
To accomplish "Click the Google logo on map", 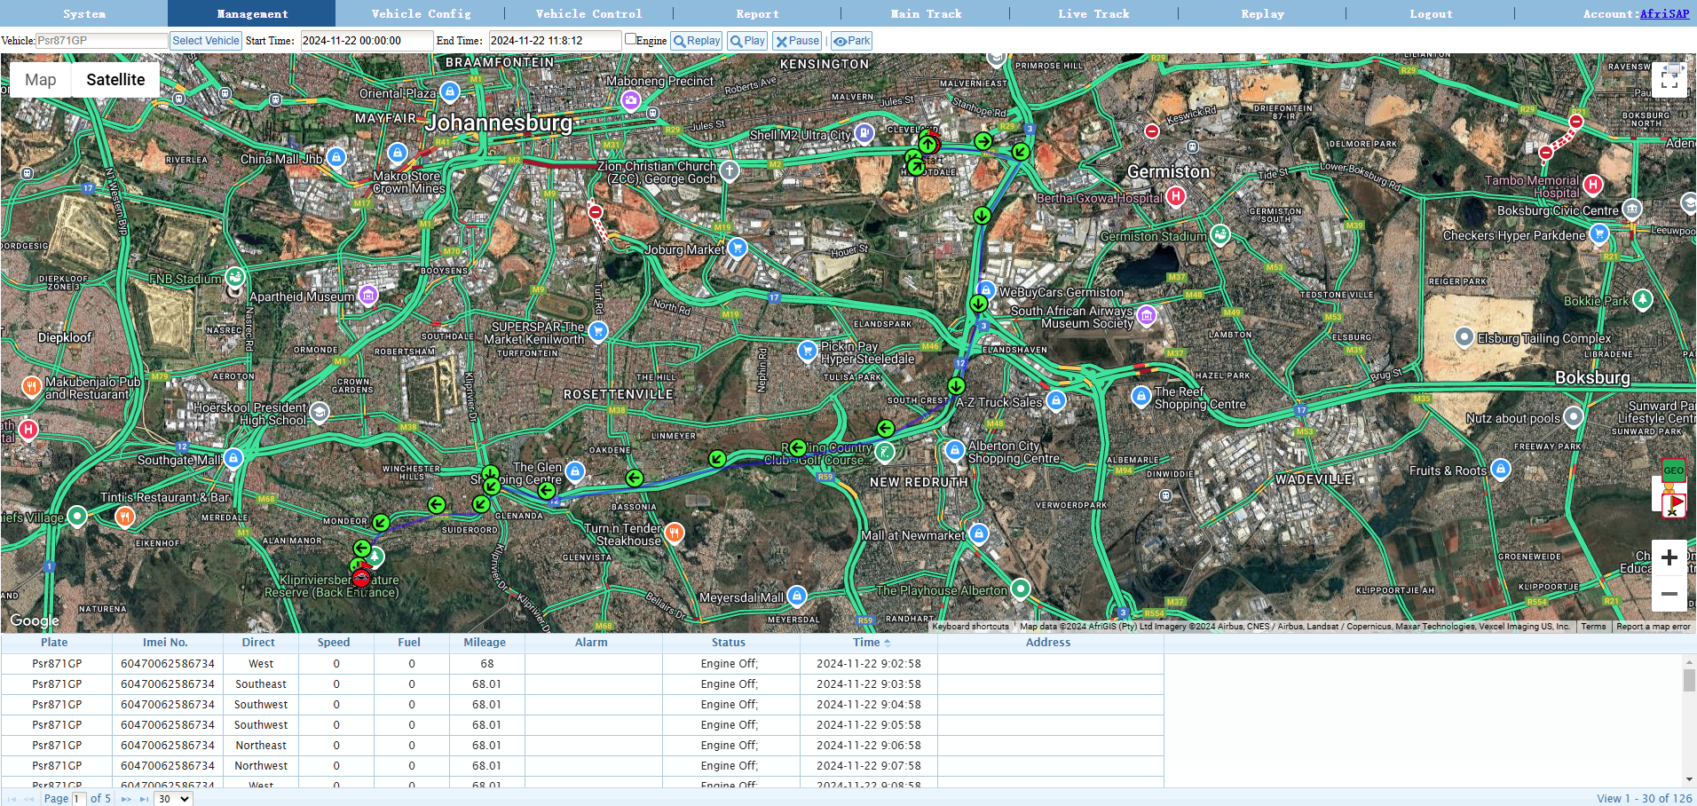I will click(35, 621).
